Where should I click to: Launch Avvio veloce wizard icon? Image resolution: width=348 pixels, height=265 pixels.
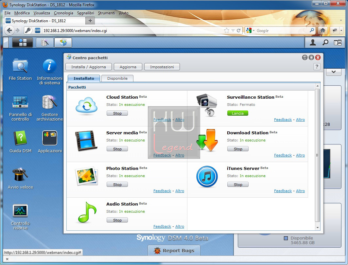(x=20, y=174)
